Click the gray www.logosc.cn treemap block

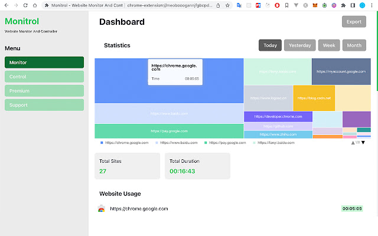tap(268, 98)
